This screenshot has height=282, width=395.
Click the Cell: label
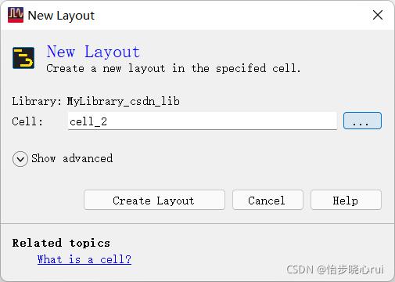point(27,121)
